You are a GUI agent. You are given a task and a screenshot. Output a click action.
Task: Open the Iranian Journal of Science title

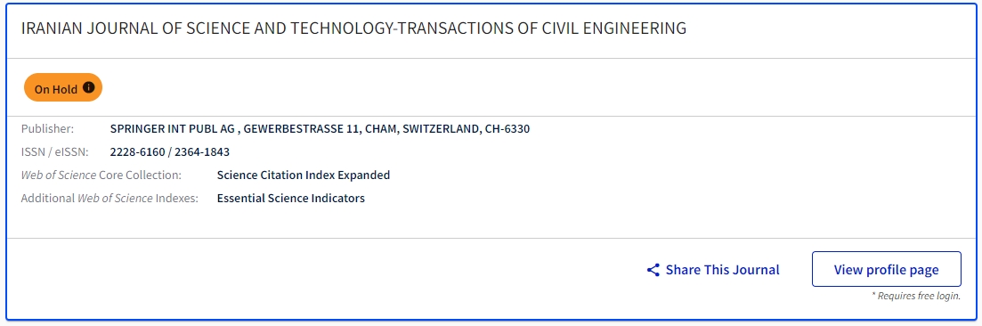[353, 29]
